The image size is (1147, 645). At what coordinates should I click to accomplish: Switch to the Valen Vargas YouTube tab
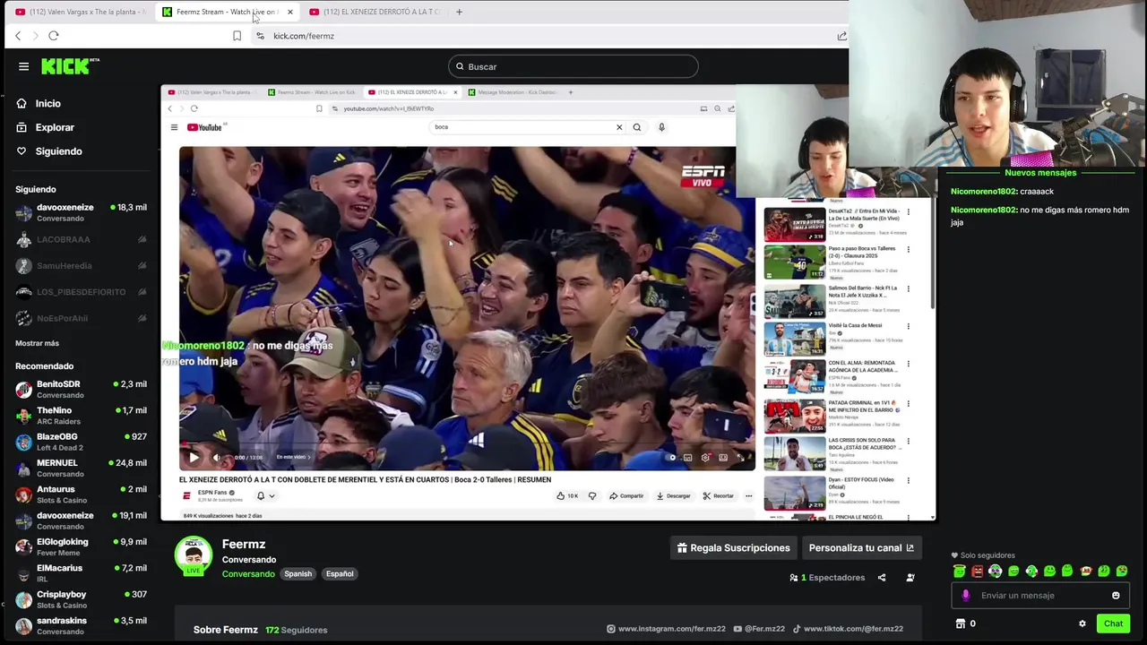pos(79,12)
